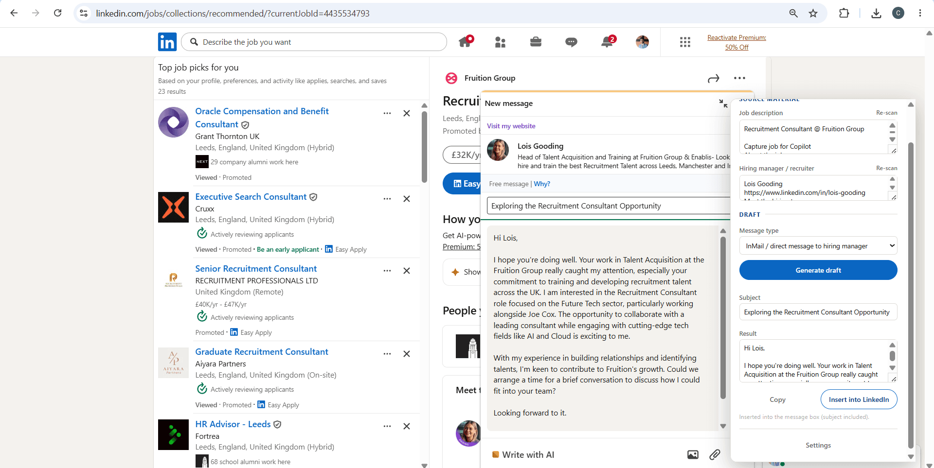The width and height of the screenshot is (934, 468).
Task: Open Graduate Recruitment Consultant listing
Action: click(x=262, y=352)
